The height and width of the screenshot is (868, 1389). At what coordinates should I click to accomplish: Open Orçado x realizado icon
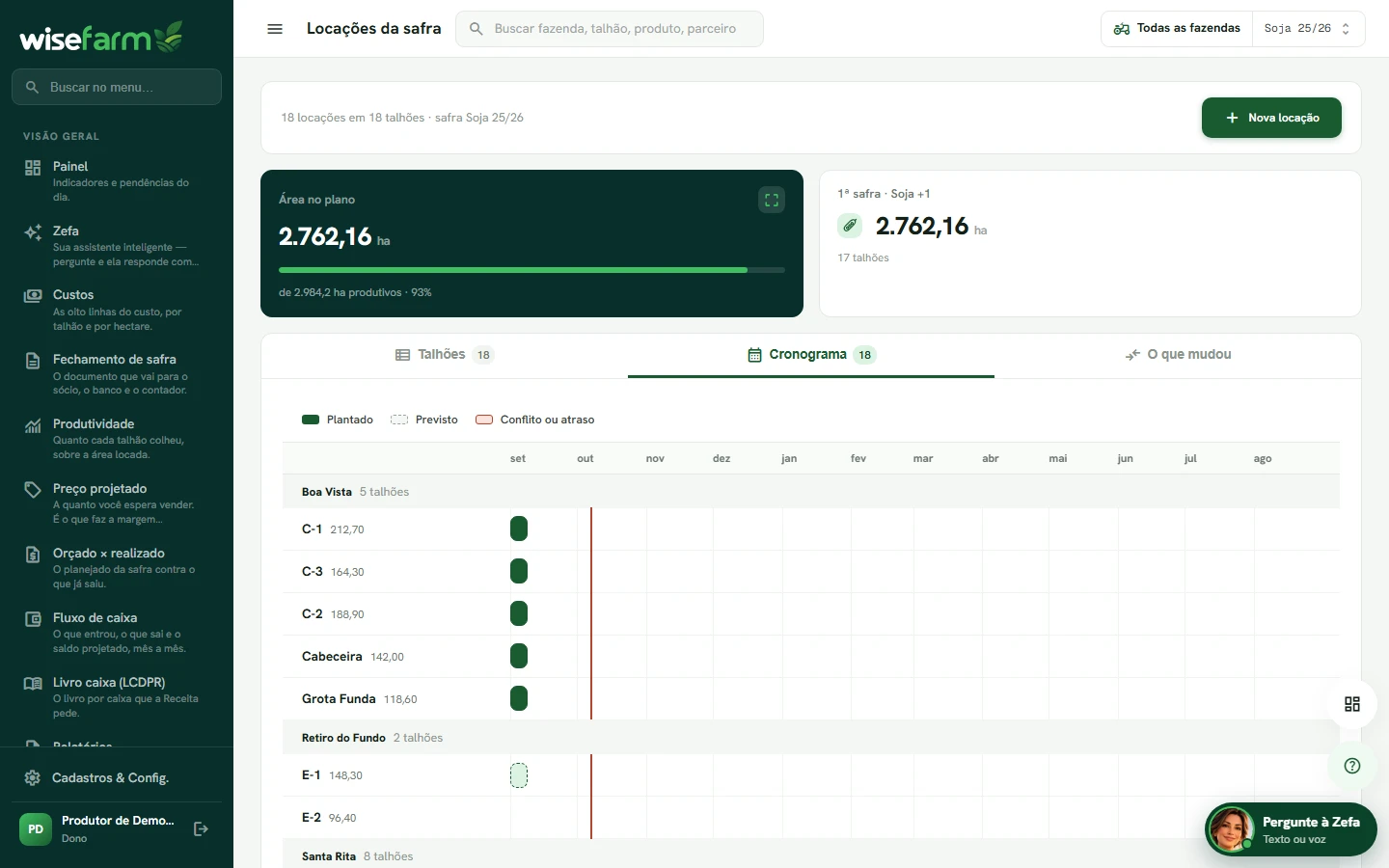(33, 555)
